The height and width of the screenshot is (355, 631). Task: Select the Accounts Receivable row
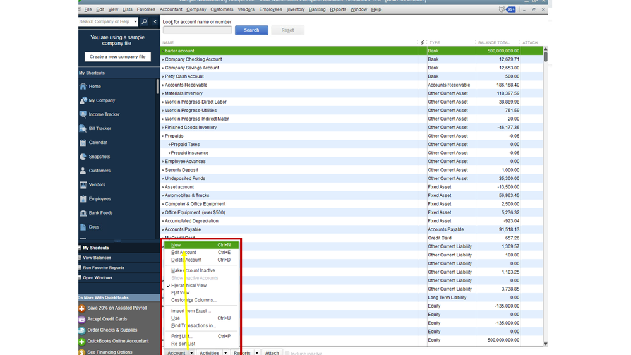[x=352, y=85]
